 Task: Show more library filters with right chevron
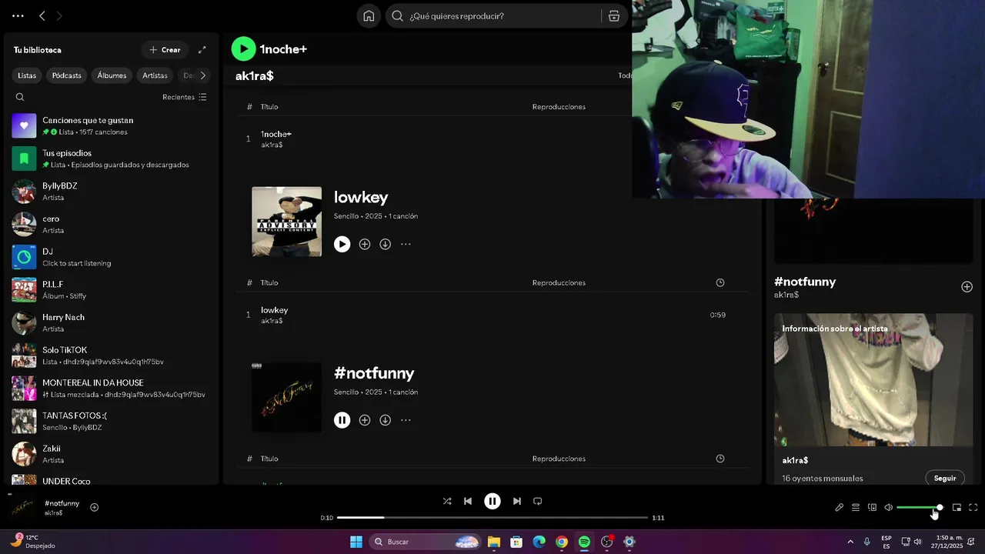pyautogui.click(x=203, y=75)
